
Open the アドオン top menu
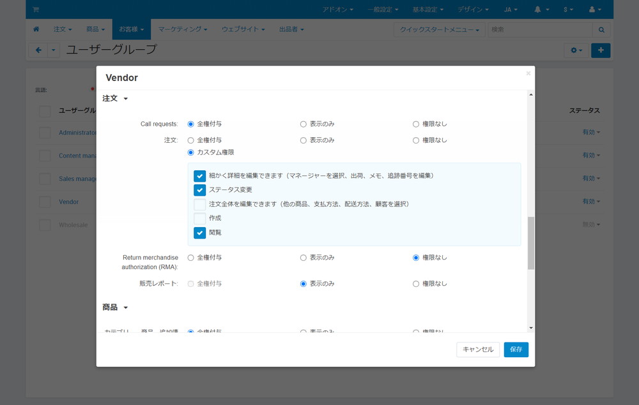point(338,10)
